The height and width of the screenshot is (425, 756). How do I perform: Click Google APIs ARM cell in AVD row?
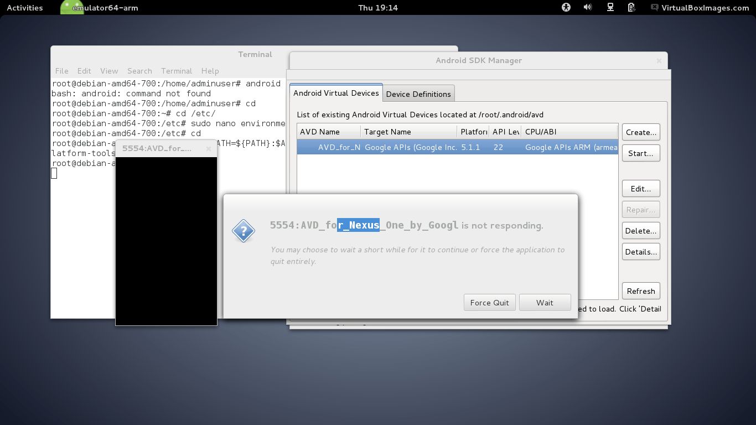click(571, 147)
